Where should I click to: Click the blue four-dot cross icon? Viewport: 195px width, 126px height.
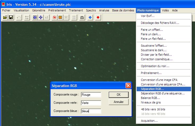pyautogui.click(x=90, y=18)
